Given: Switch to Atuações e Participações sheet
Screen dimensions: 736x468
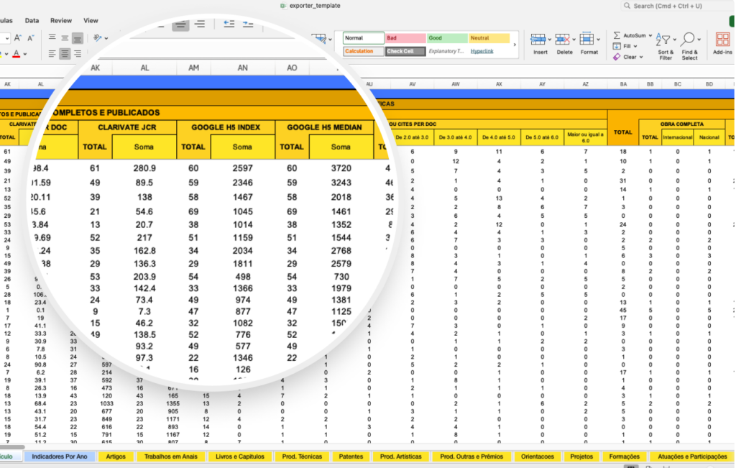Looking at the screenshot, I should [692, 456].
